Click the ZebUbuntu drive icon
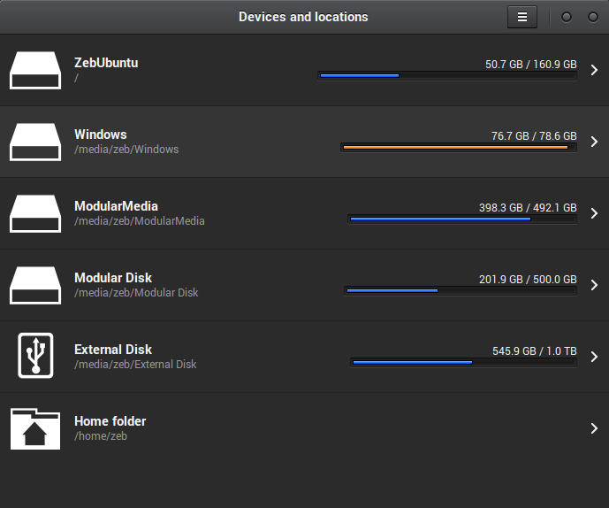The height and width of the screenshot is (508, 609). 35,70
